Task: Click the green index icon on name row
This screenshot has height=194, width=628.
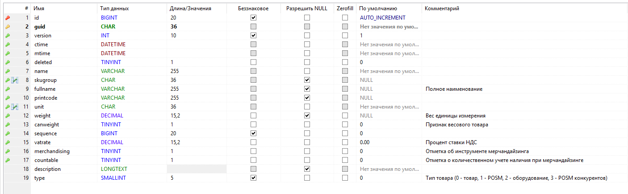Action: (7, 71)
